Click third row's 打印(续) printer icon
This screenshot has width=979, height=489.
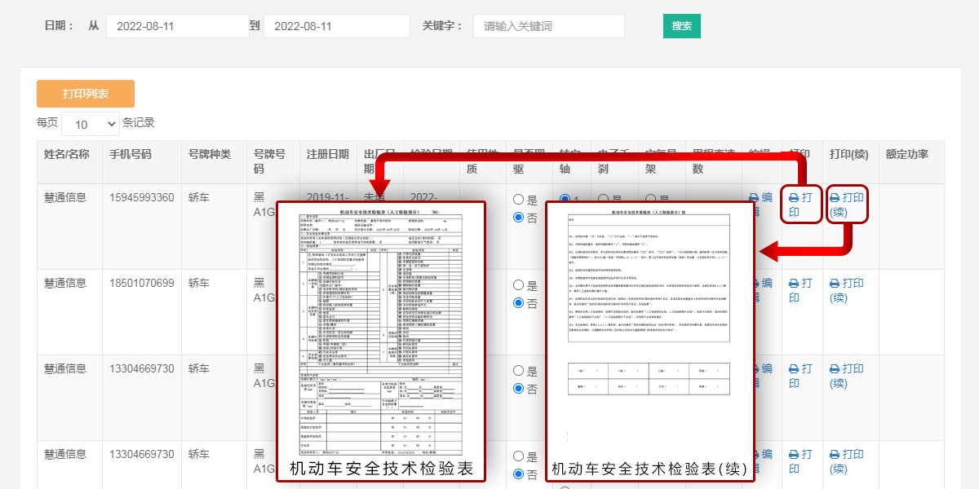tap(835, 369)
